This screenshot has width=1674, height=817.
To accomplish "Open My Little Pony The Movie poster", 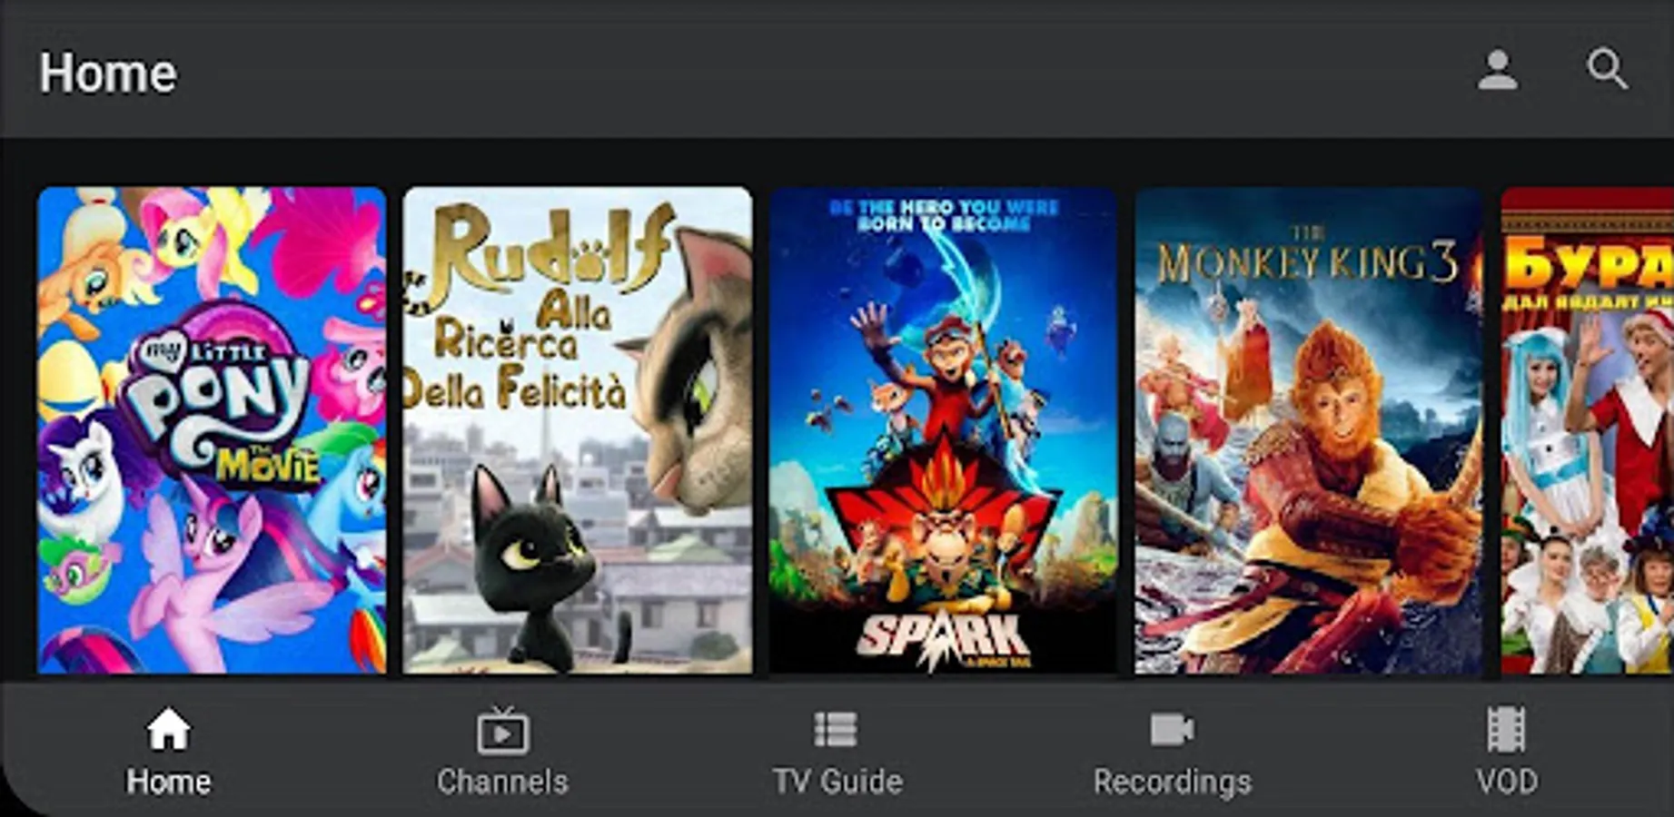I will (x=212, y=430).
